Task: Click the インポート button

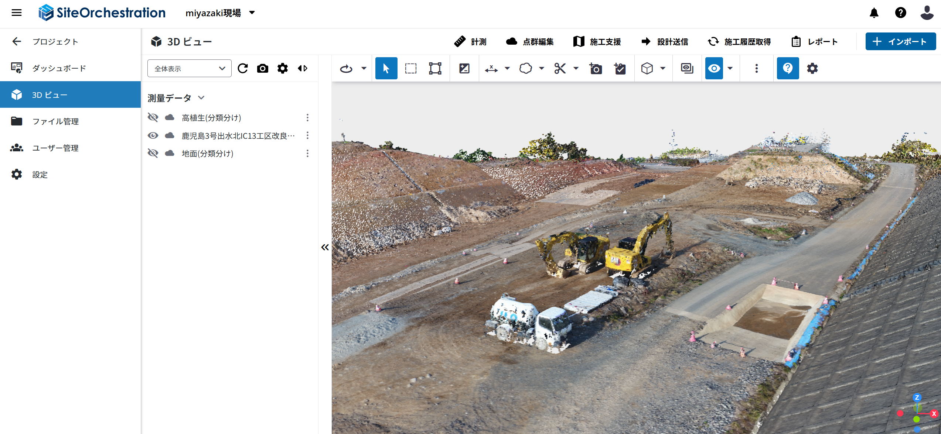Action: click(900, 42)
